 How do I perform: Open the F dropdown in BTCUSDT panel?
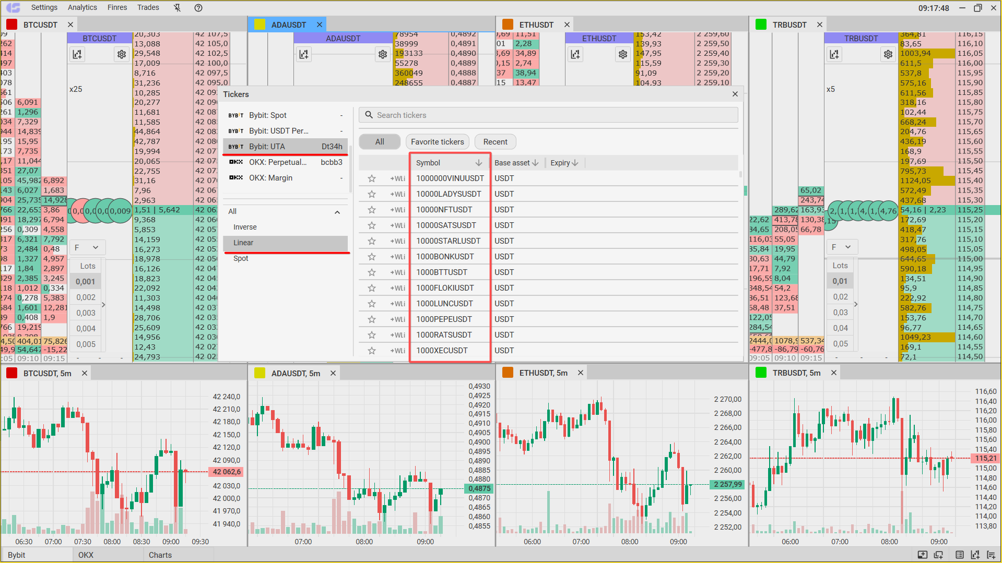pyautogui.click(x=87, y=247)
